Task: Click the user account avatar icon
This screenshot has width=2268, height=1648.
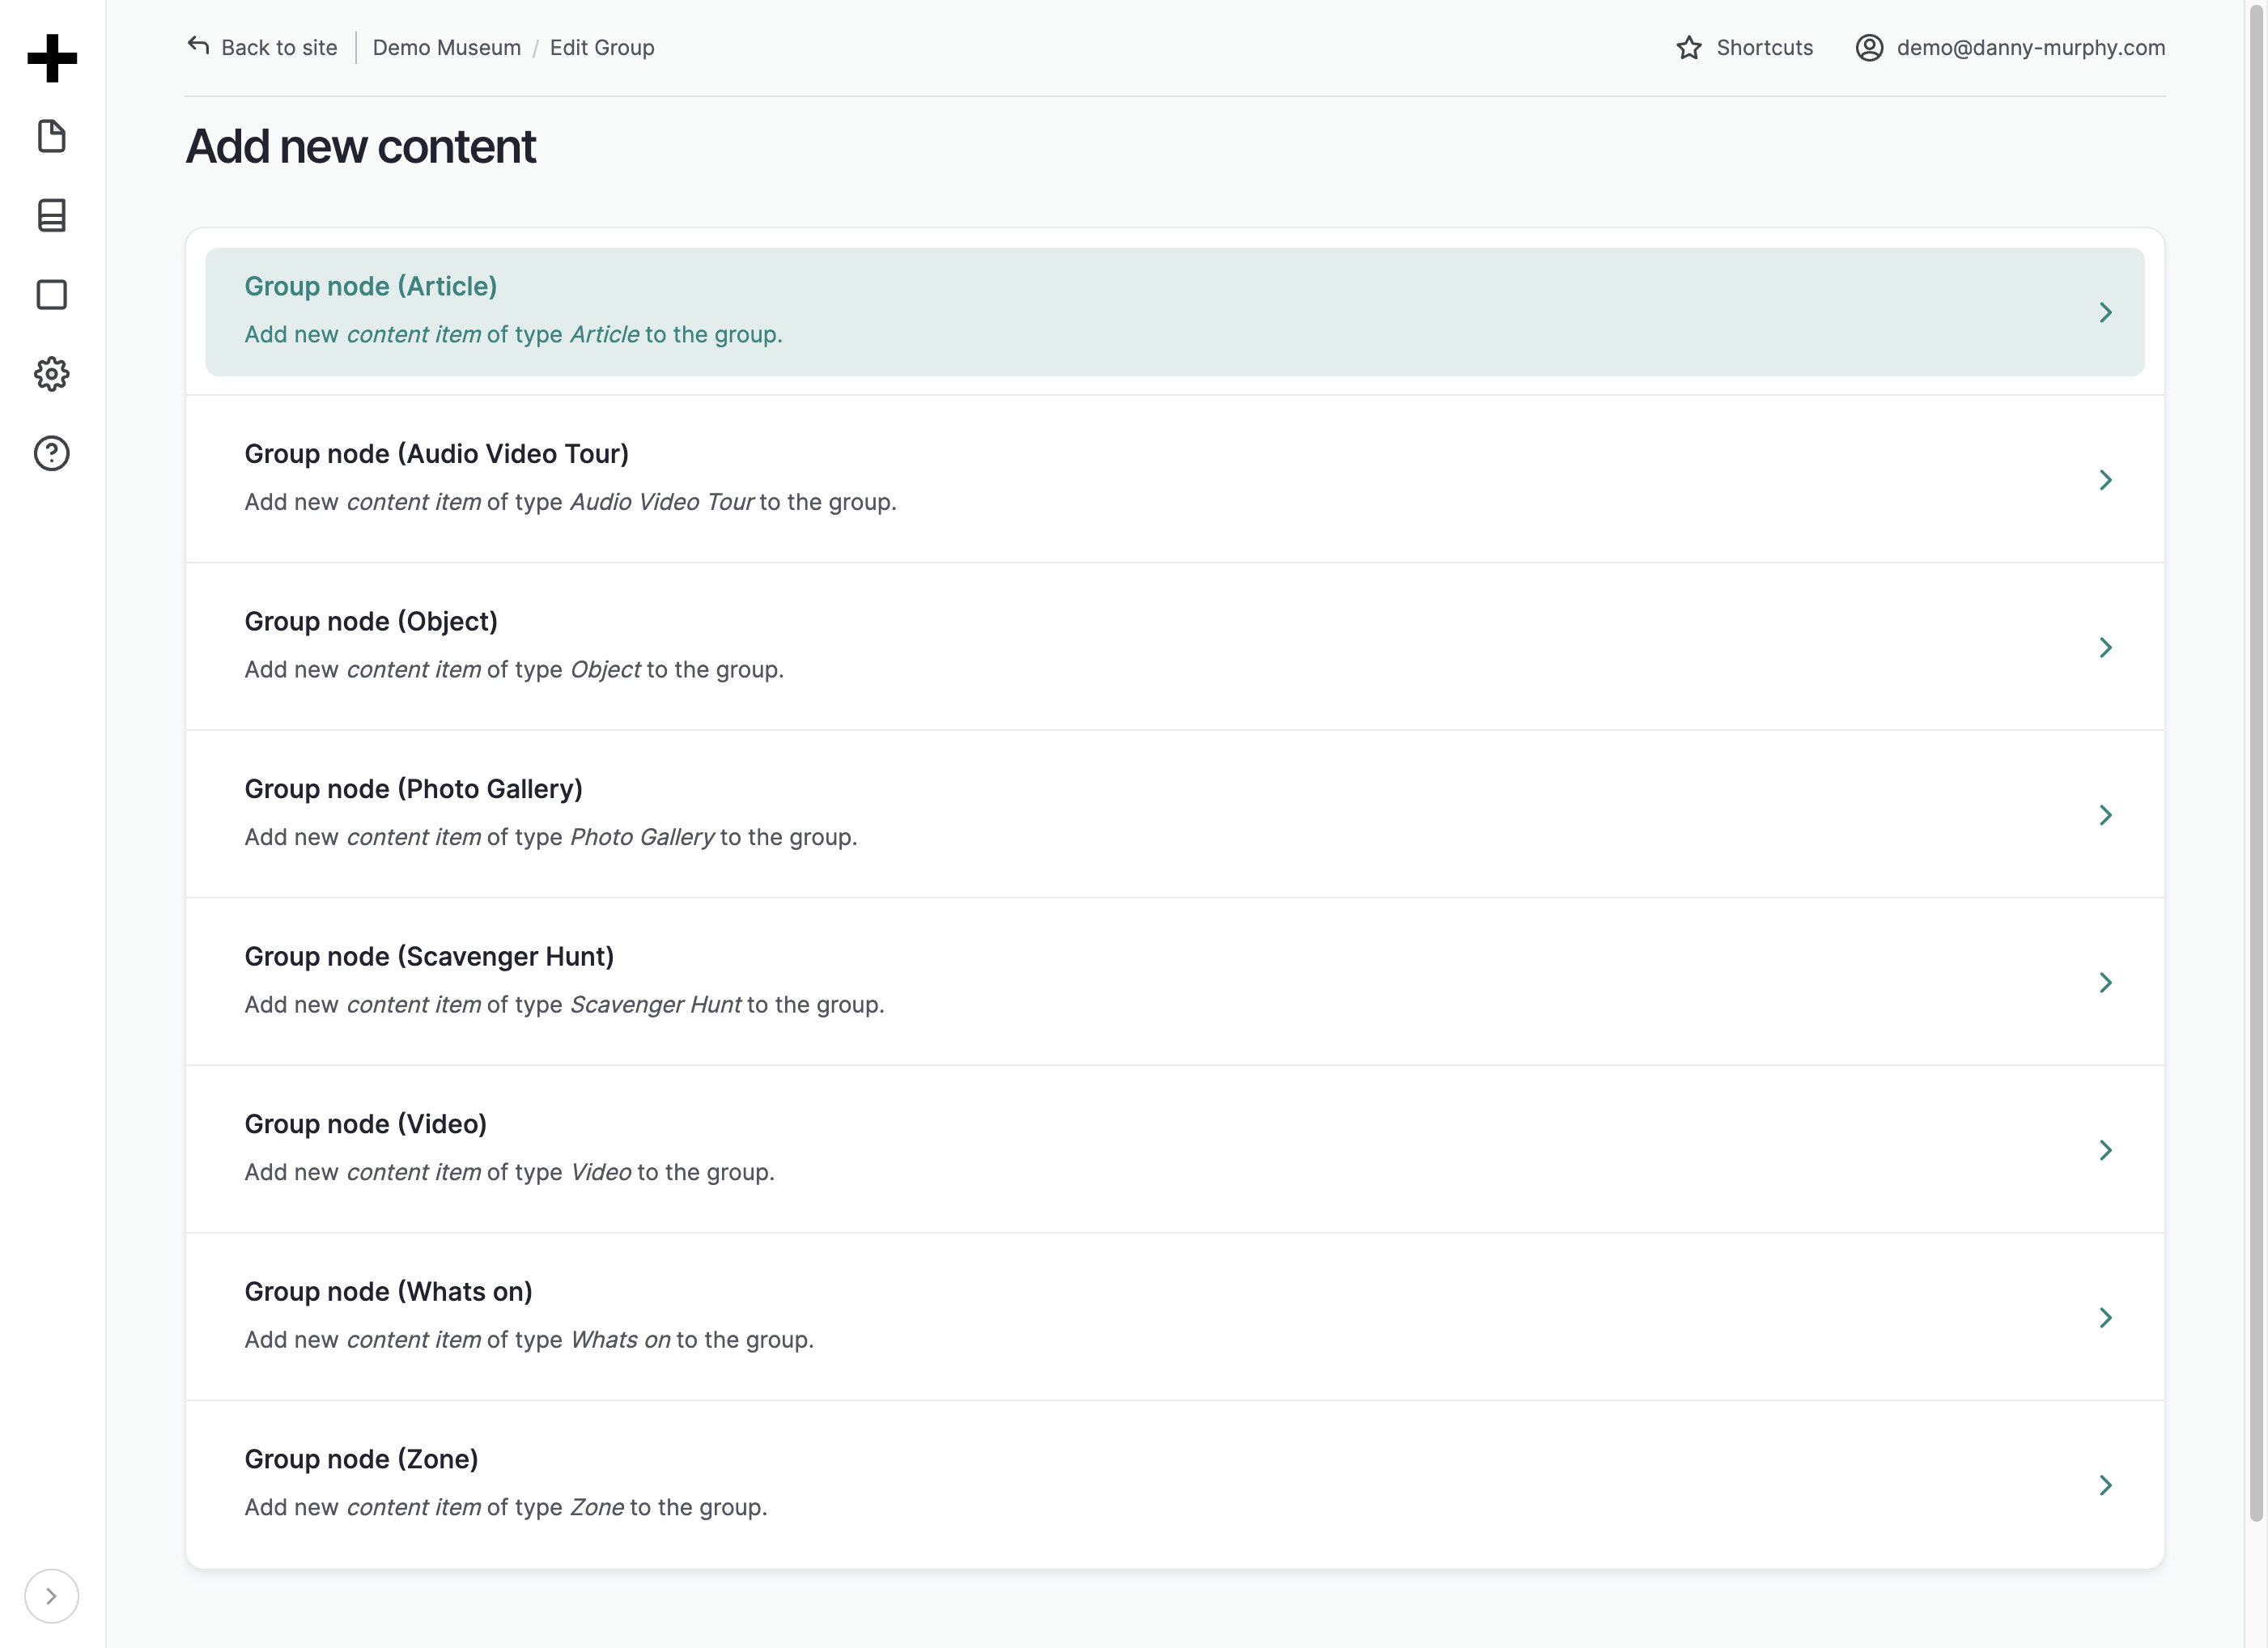Action: pos(1870,47)
